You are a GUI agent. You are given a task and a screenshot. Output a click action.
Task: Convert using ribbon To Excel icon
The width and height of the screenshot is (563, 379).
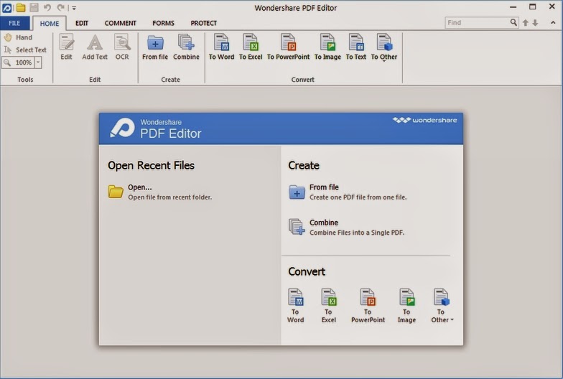251,47
